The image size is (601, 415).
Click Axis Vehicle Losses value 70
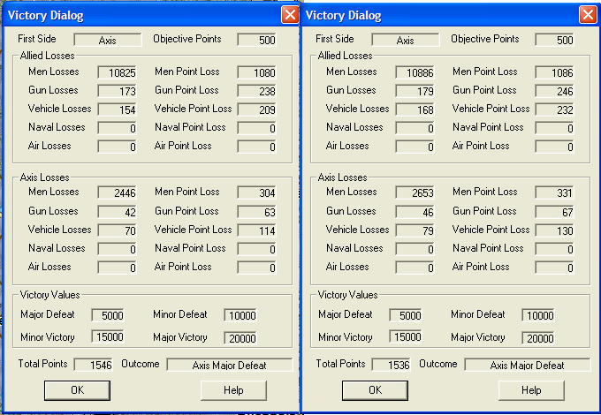click(x=117, y=230)
